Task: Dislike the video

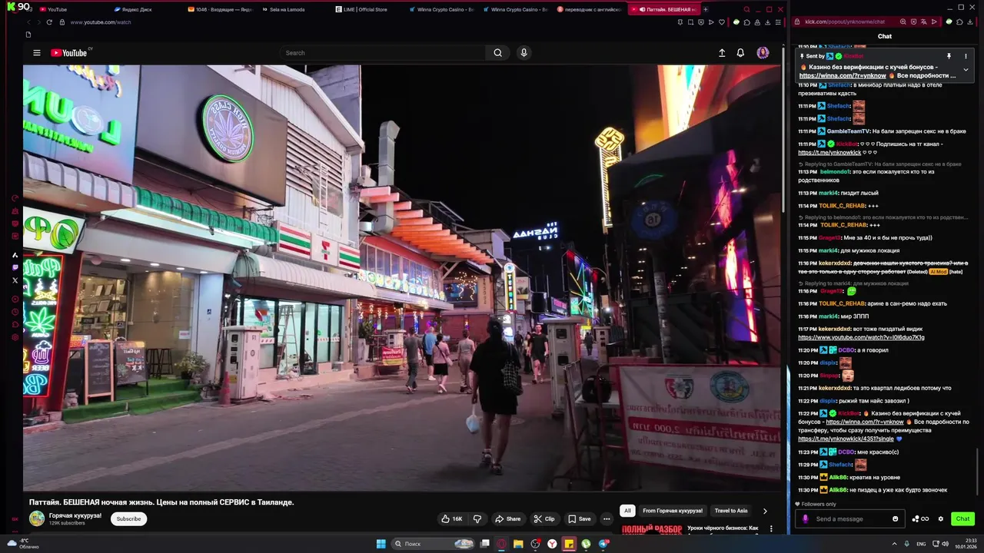Action: 477,519
